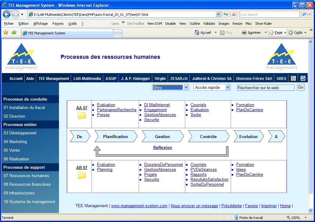The width and height of the screenshot is (315, 222).
Task: Click the browser Forward arrow button
Action: [15, 14]
